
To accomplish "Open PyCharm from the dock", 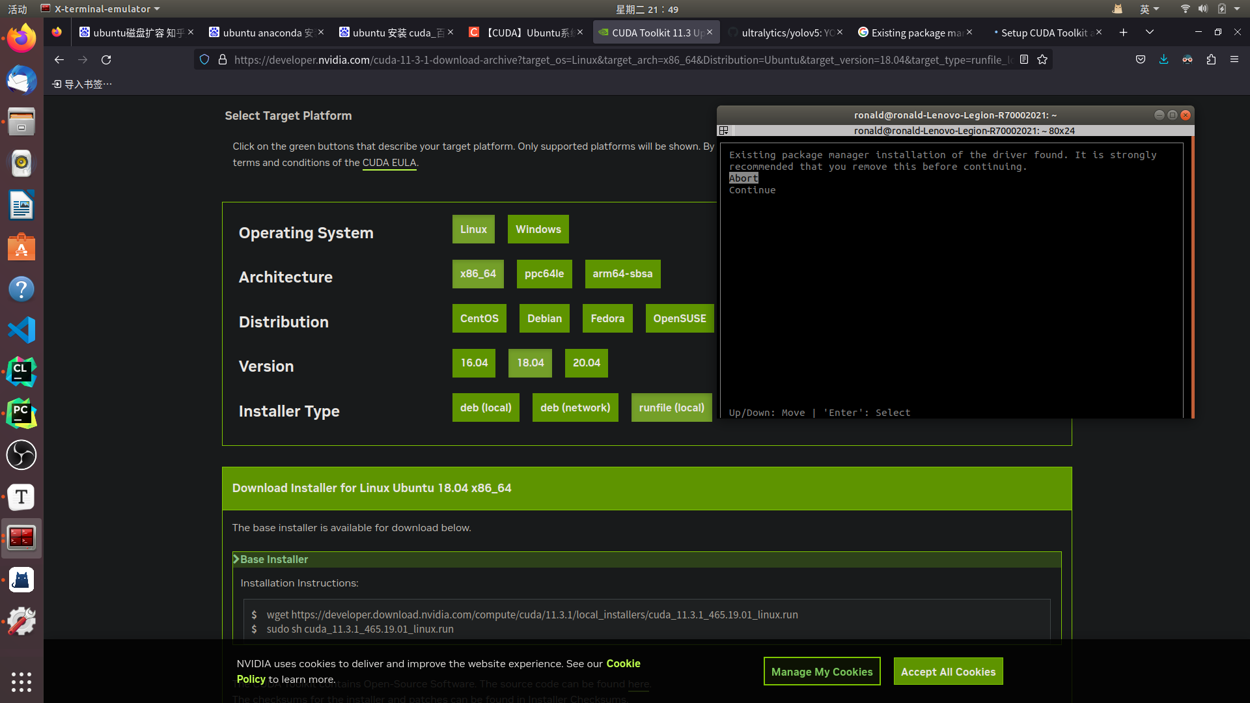I will tap(21, 414).
